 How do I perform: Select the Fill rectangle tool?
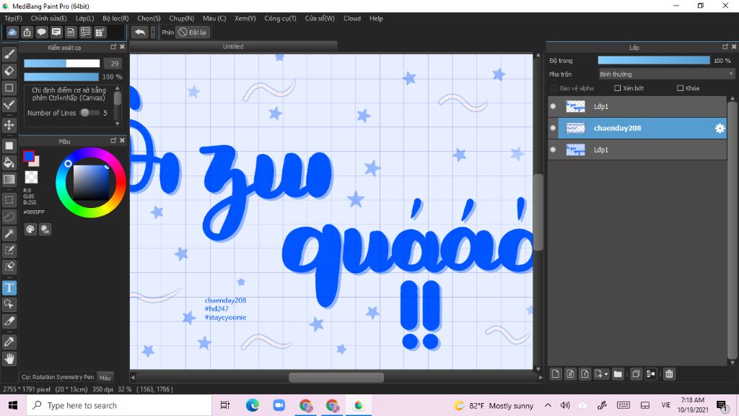tap(9, 146)
